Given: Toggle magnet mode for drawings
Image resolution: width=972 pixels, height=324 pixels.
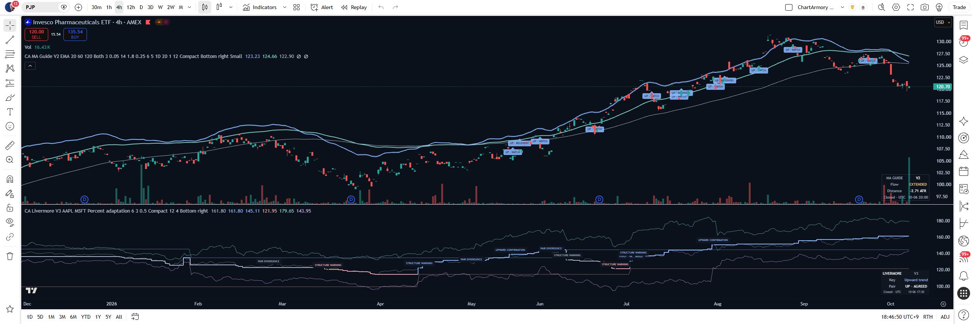Looking at the screenshot, I should point(10,179).
